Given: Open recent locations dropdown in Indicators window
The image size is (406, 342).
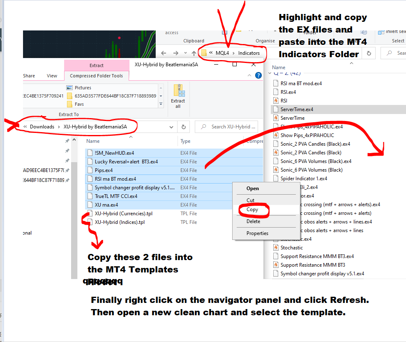Looking at the screenshot, I should 185,53.
